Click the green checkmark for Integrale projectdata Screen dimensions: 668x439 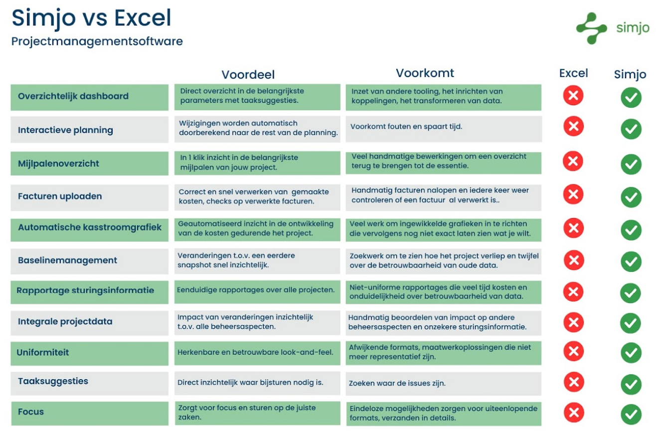click(x=631, y=323)
